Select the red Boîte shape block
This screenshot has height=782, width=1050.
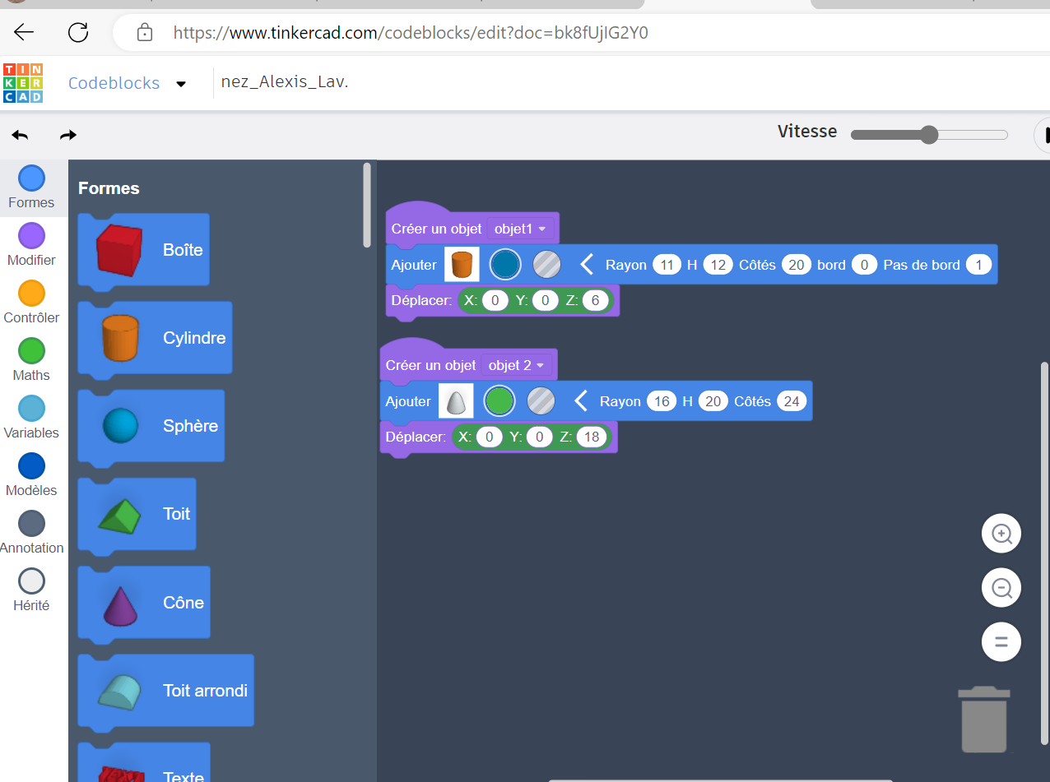tap(144, 250)
